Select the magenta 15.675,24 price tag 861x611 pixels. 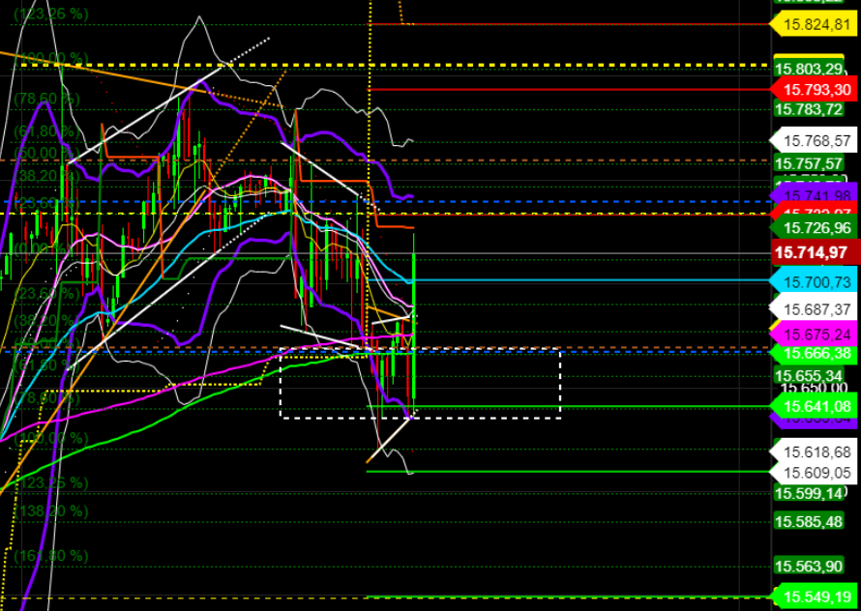816,335
